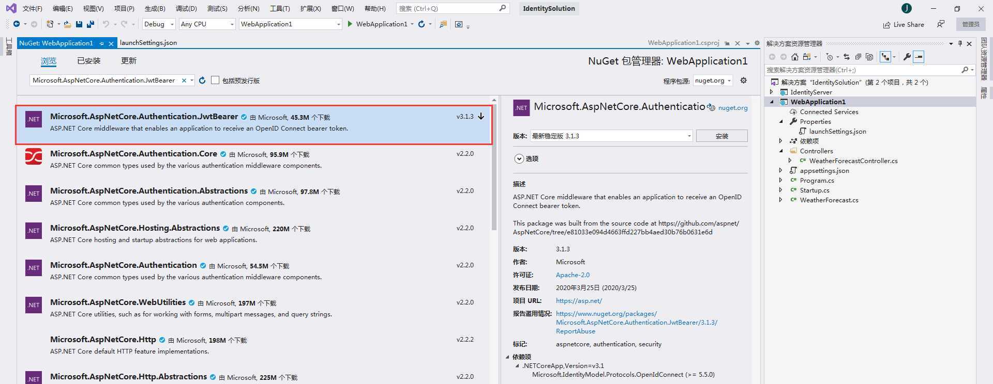Click the Open File folder icon
Image resolution: width=993 pixels, height=384 pixels.
[x=67, y=24]
